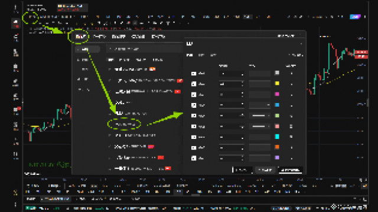
Task: Open the line style dropdown in the pink swatch row
Action: tap(260, 126)
